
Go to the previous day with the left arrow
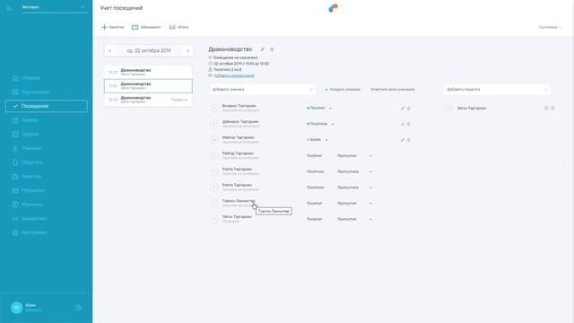coord(109,51)
